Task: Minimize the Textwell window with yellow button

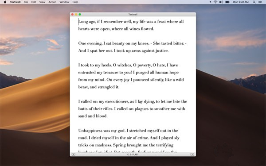Action: click(x=76, y=15)
